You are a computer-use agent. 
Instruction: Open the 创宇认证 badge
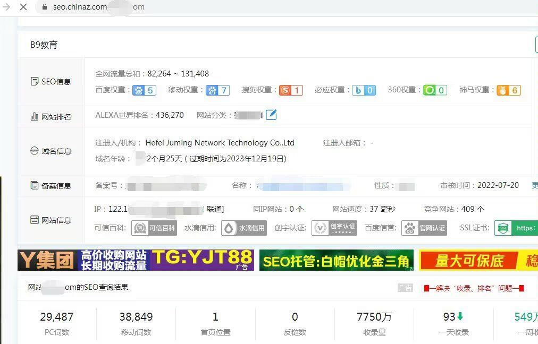[x=334, y=228]
